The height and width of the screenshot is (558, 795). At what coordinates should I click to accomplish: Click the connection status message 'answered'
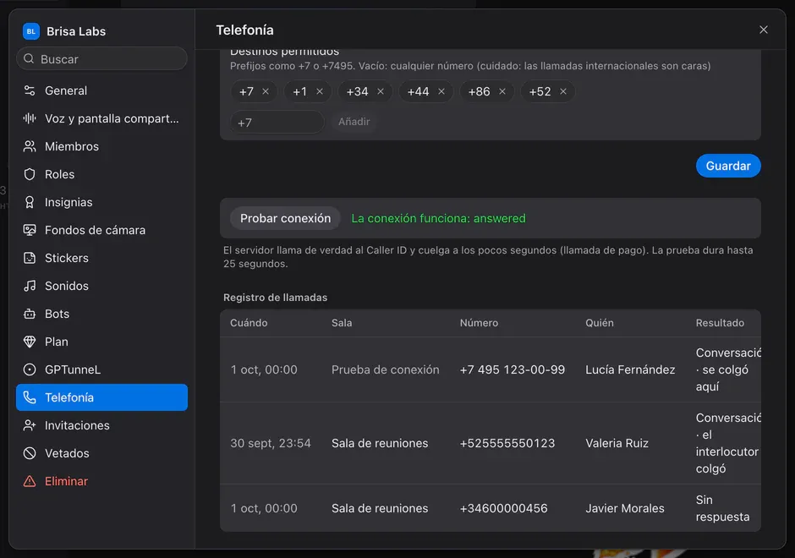tap(438, 218)
